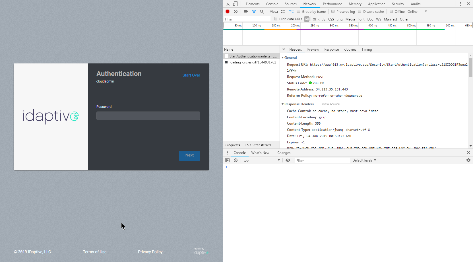The image size is (473, 262).
Task: Open DevTools customize three-dot menu
Action: click(x=460, y=4)
